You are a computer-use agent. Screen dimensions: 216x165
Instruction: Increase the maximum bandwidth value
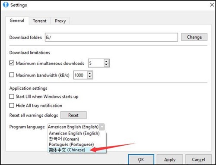click(x=90, y=73)
